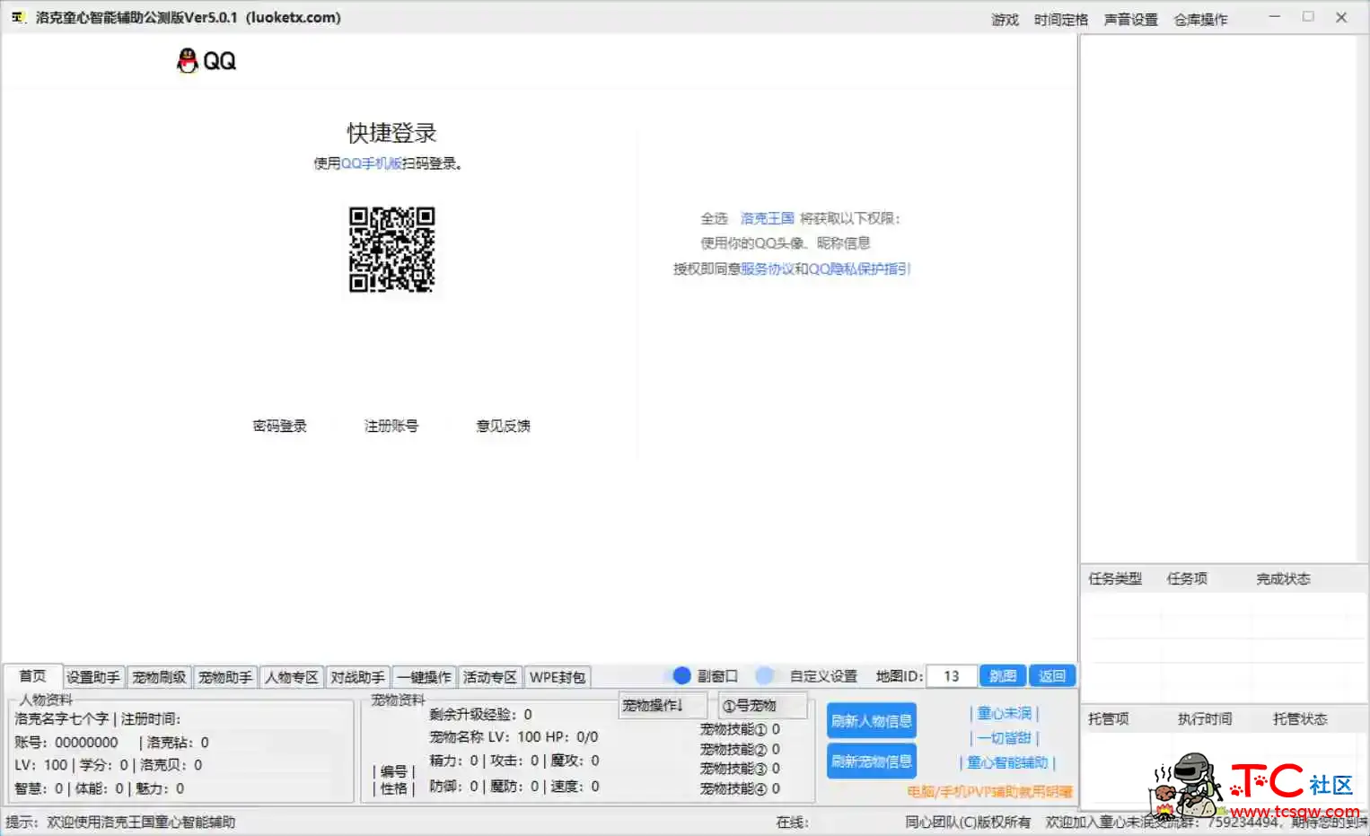Close the application window
The width and height of the screenshot is (1370, 836).
pos(1341,17)
